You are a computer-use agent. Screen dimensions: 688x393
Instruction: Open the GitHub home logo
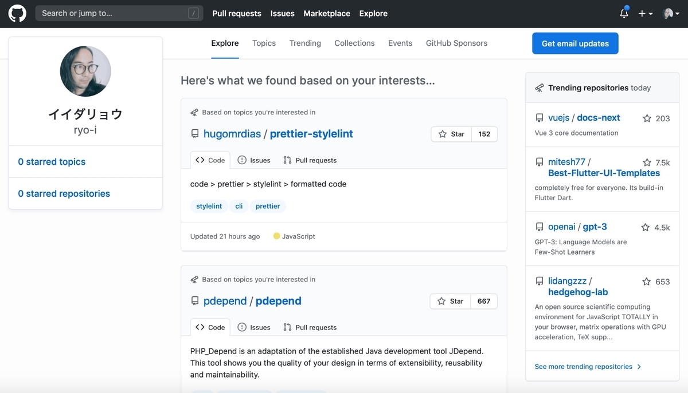17,13
